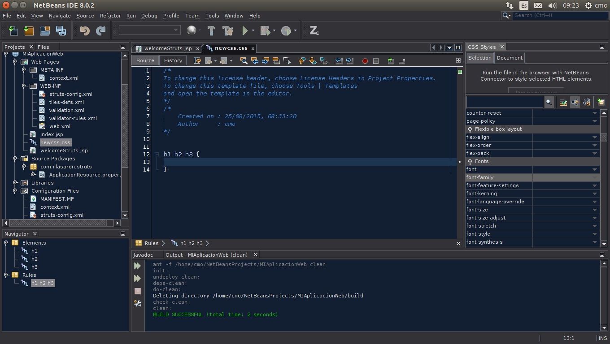The image size is (610, 344).
Task: Open the font-size value dropdown
Action: [595, 210]
